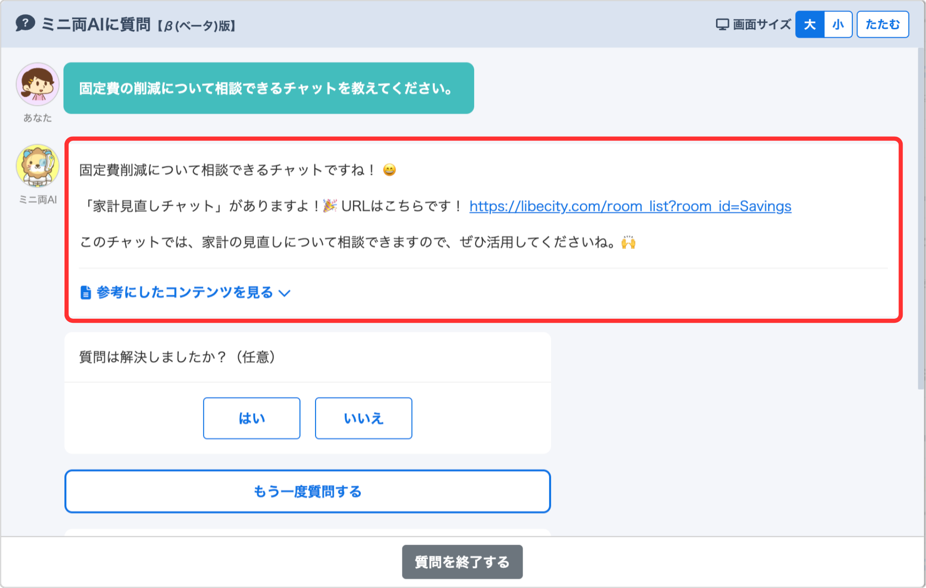Click the chevron next to 参考にしたコンテンツを見る
The height and width of the screenshot is (588, 926).
point(284,293)
